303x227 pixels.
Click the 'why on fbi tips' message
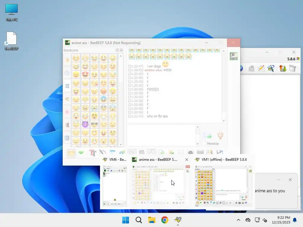[x=157, y=116]
